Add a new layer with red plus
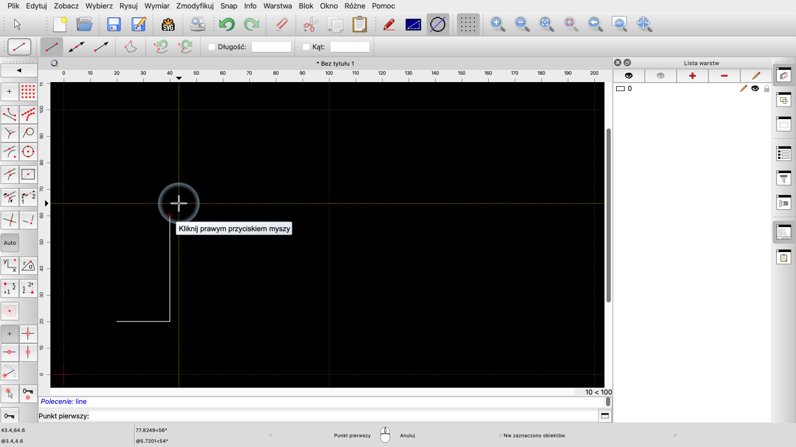796x447 pixels. (x=692, y=76)
